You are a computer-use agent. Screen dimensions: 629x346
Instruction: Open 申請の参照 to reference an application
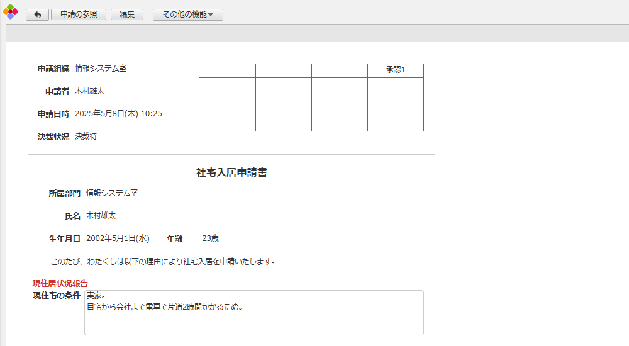point(79,14)
